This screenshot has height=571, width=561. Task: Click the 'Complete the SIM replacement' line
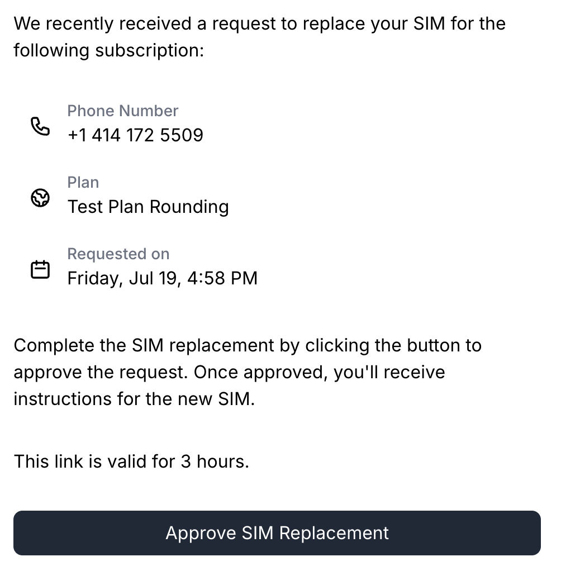tap(248, 345)
